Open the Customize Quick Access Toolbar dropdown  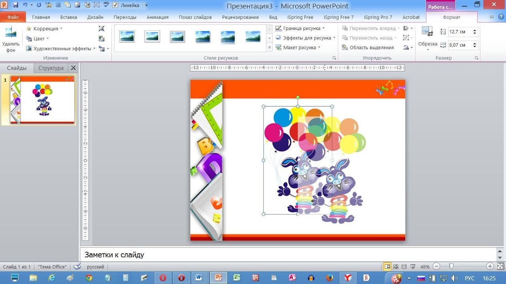tap(147, 6)
